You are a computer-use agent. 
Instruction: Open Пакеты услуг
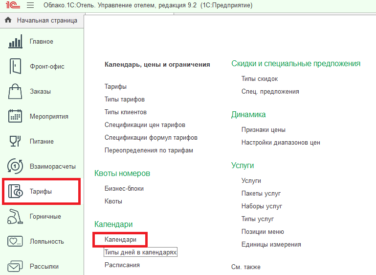[x=261, y=193]
